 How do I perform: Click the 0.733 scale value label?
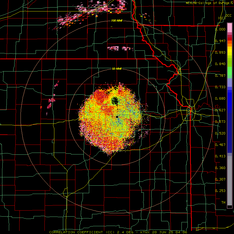[220, 87]
